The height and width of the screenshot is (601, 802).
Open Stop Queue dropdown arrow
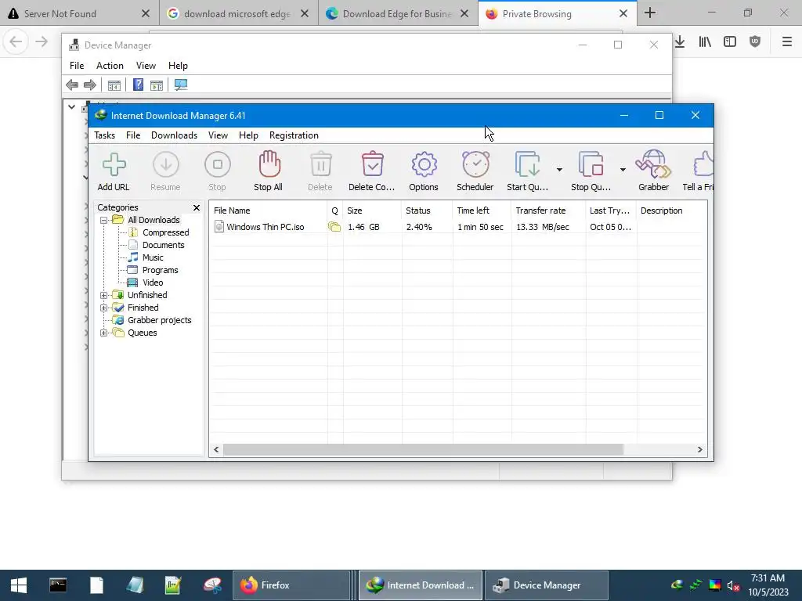coord(623,169)
